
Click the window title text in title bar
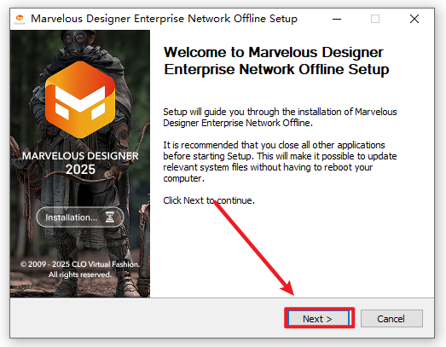pyautogui.click(x=164, y=19)
